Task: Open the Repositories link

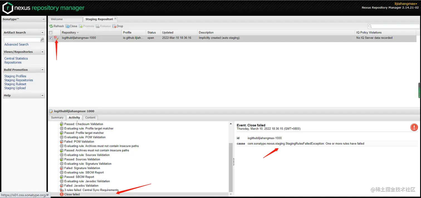Action: pos(13,62)
